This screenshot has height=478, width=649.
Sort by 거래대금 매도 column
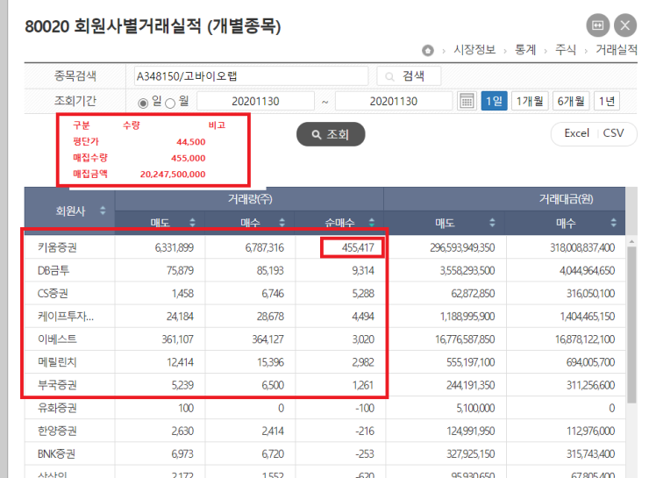[x=495, y=223]
